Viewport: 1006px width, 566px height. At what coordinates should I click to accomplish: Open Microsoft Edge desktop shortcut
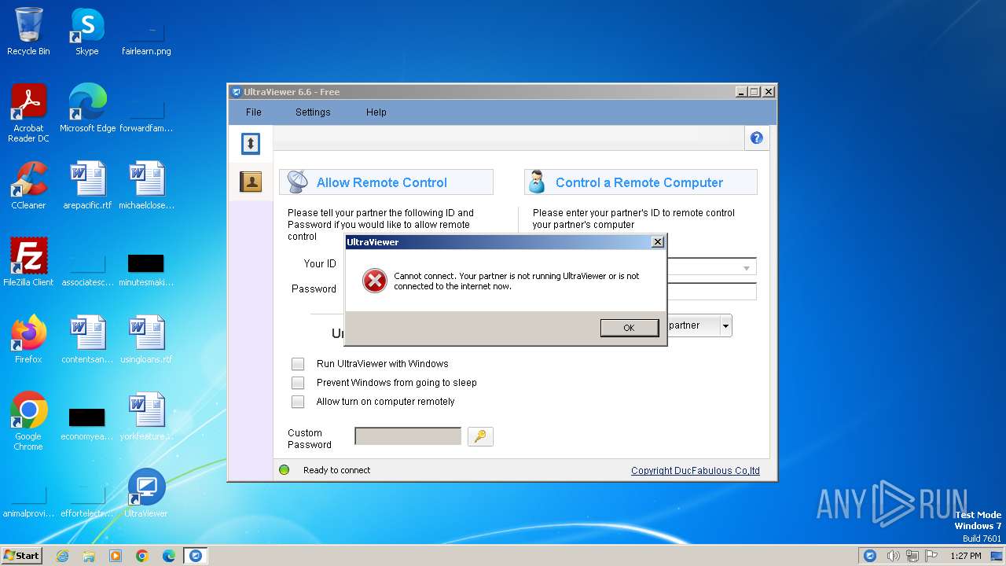click(87, 108)
